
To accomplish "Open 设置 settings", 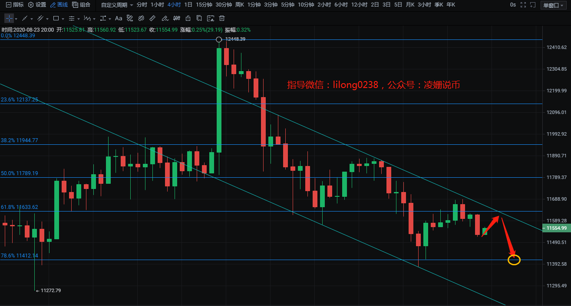I will coord(37,5).
